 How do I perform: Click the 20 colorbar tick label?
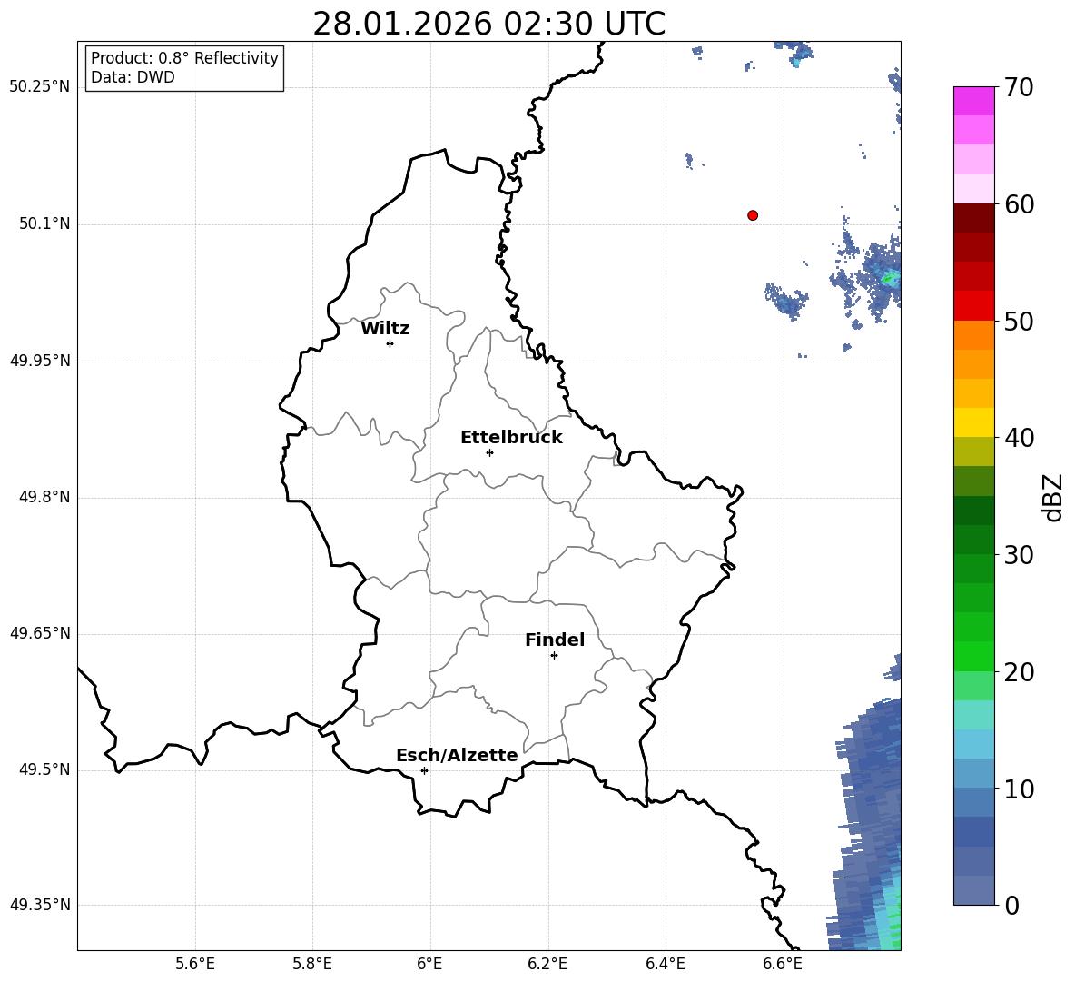[x=1019, y=672]
